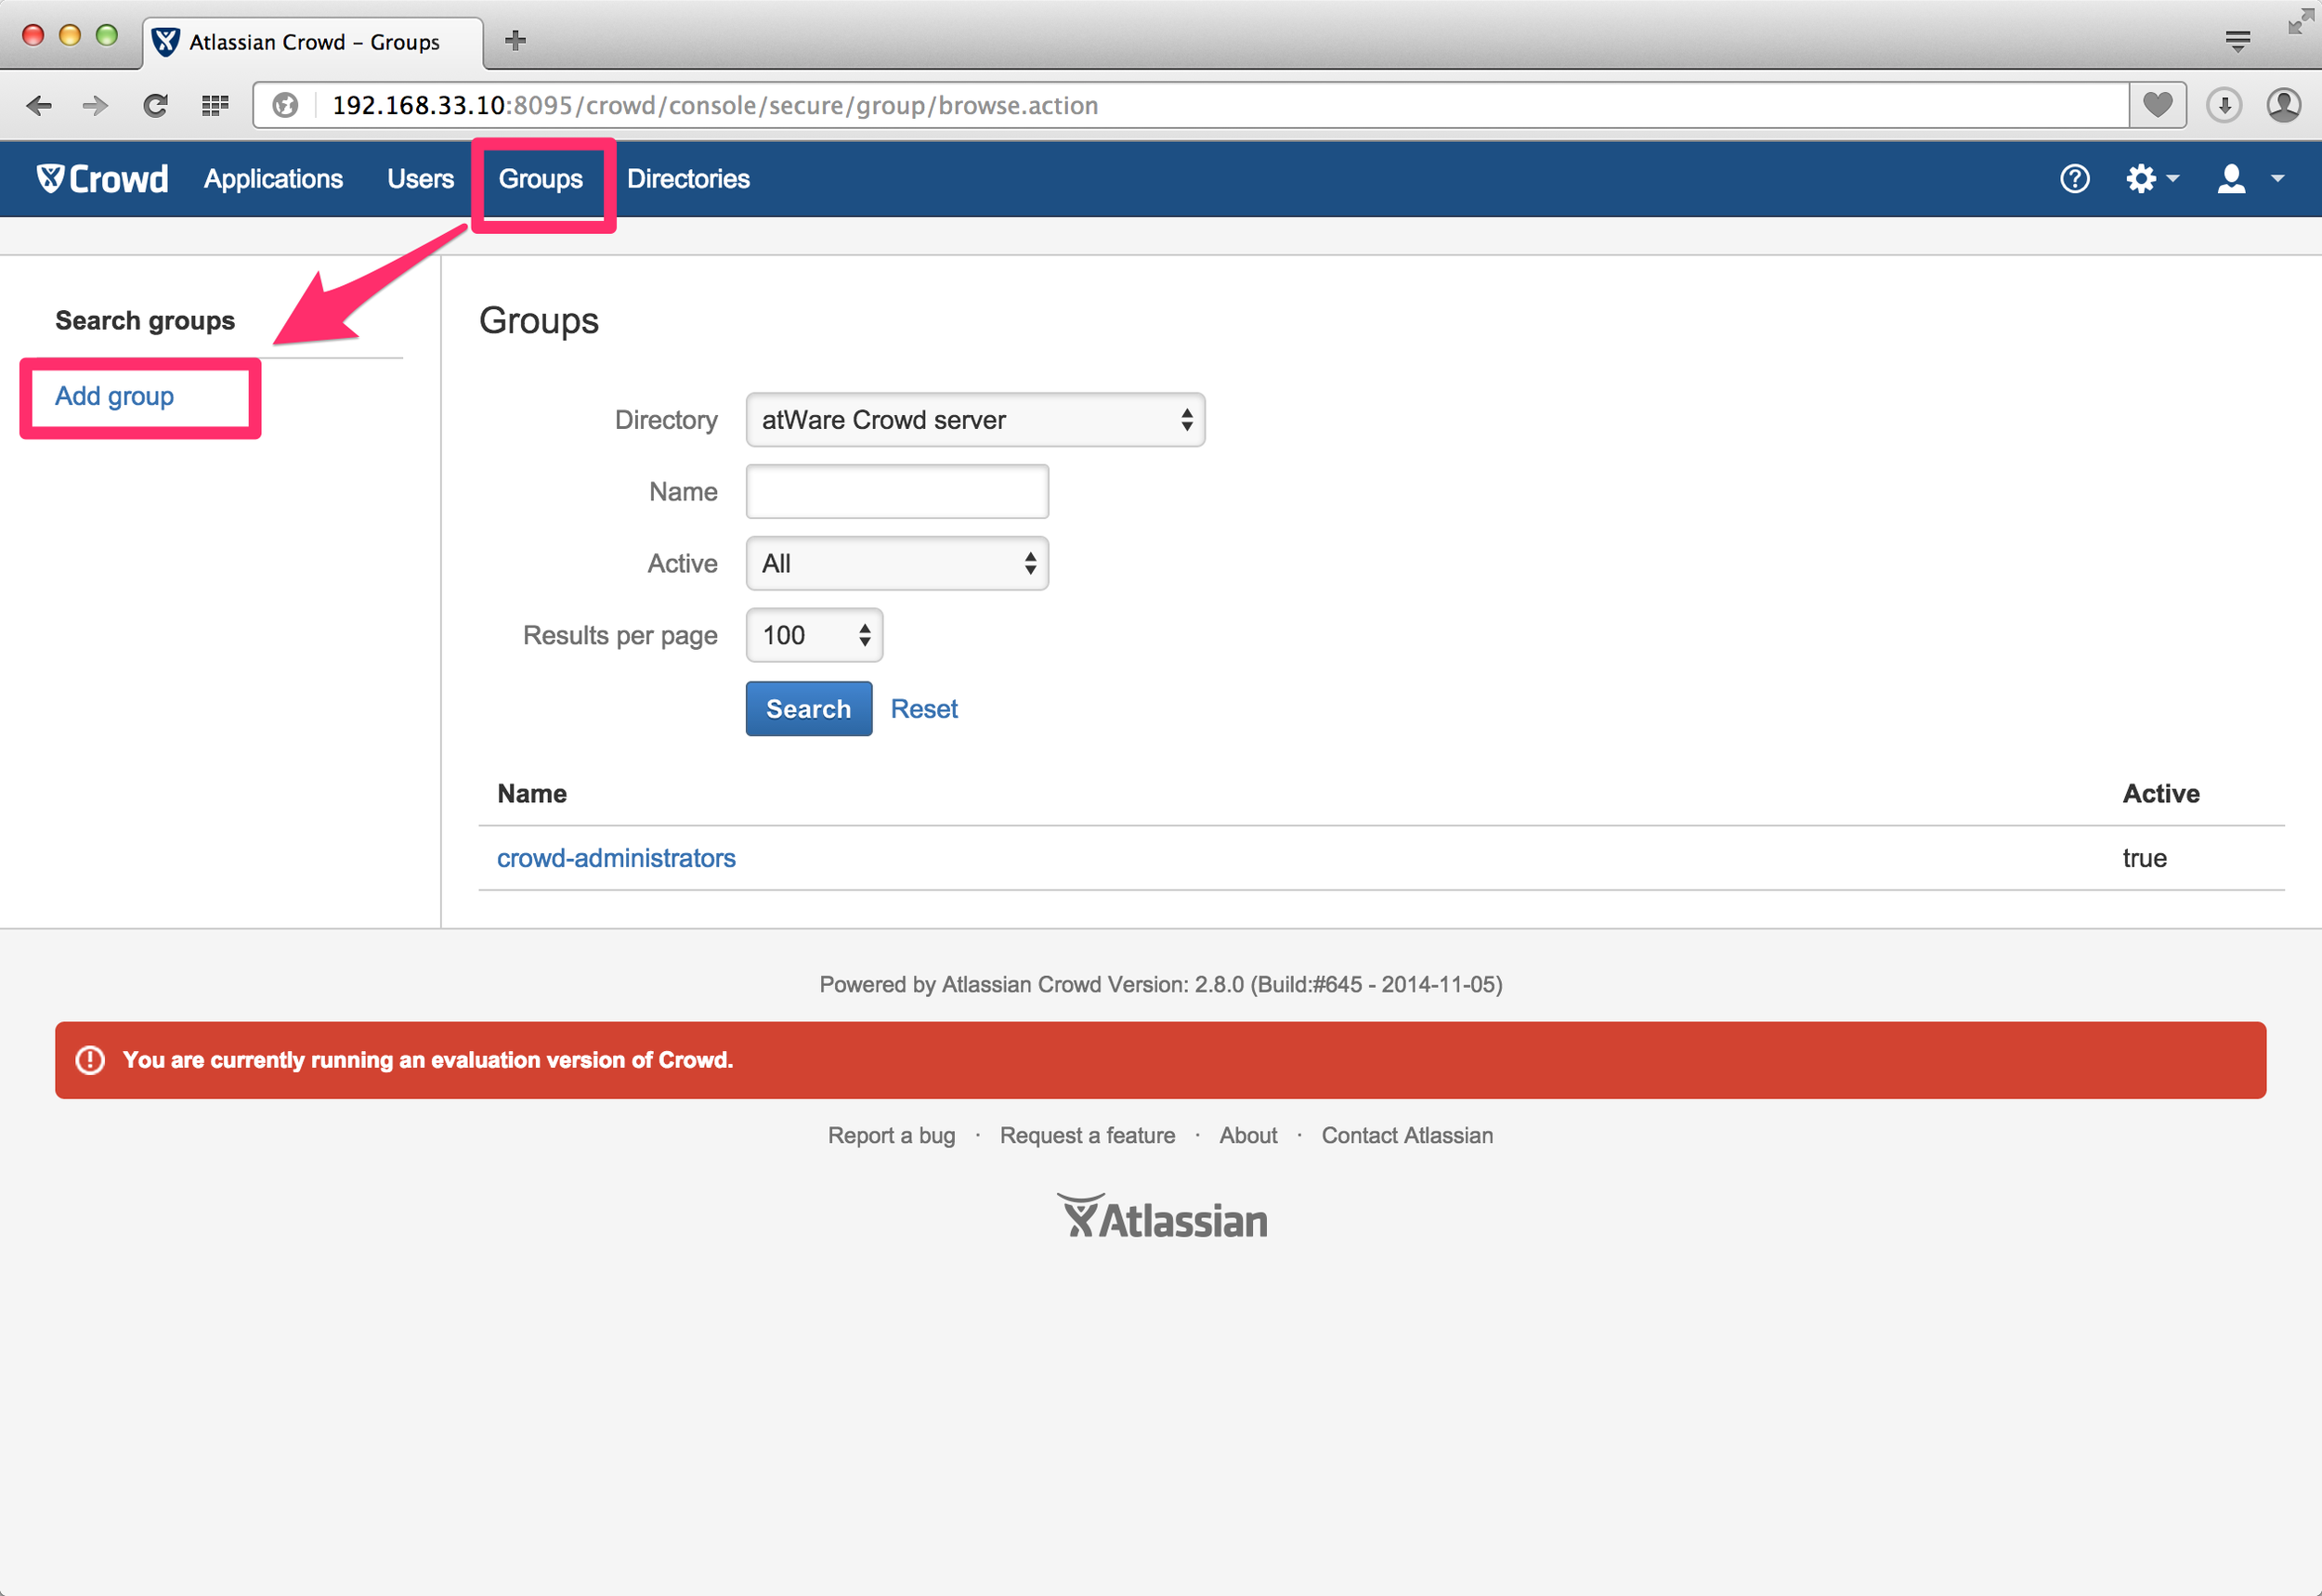The image size is (2322, 1596).
Task: Focus the group Name text field
Action: click(896, 492)
